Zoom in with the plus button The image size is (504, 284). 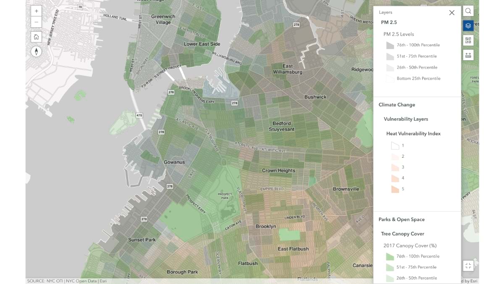click(x=37, y=11)
